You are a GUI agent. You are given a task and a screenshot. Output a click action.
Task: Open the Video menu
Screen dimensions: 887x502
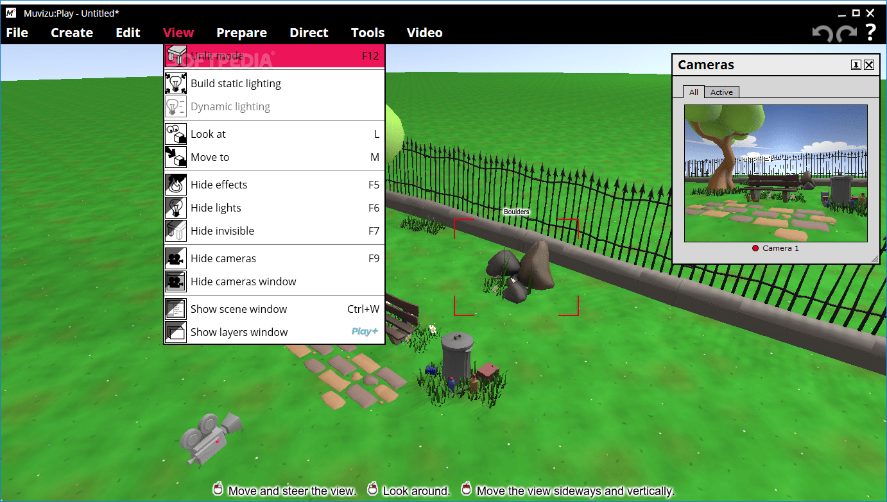(x=425, y=33)
